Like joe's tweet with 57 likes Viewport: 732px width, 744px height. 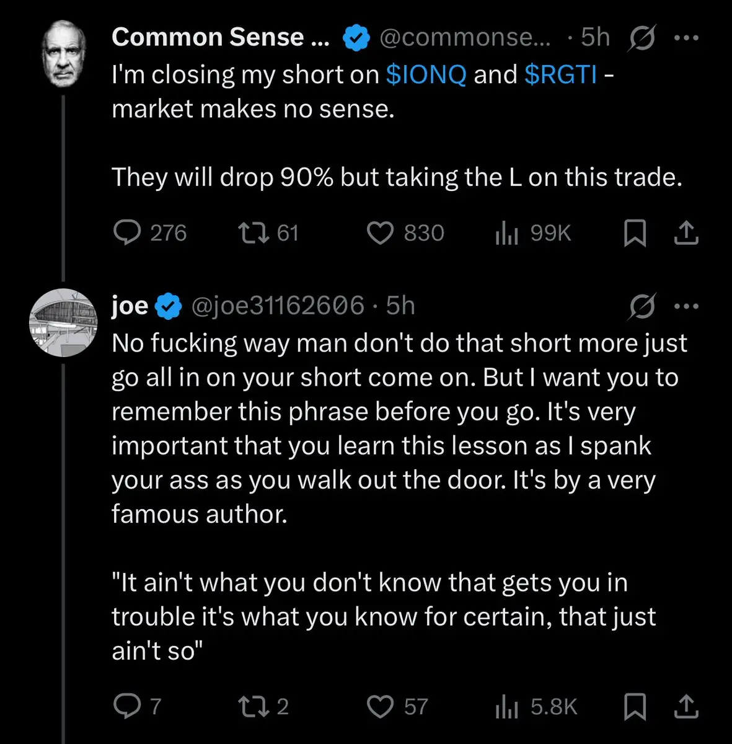point(381,707)
